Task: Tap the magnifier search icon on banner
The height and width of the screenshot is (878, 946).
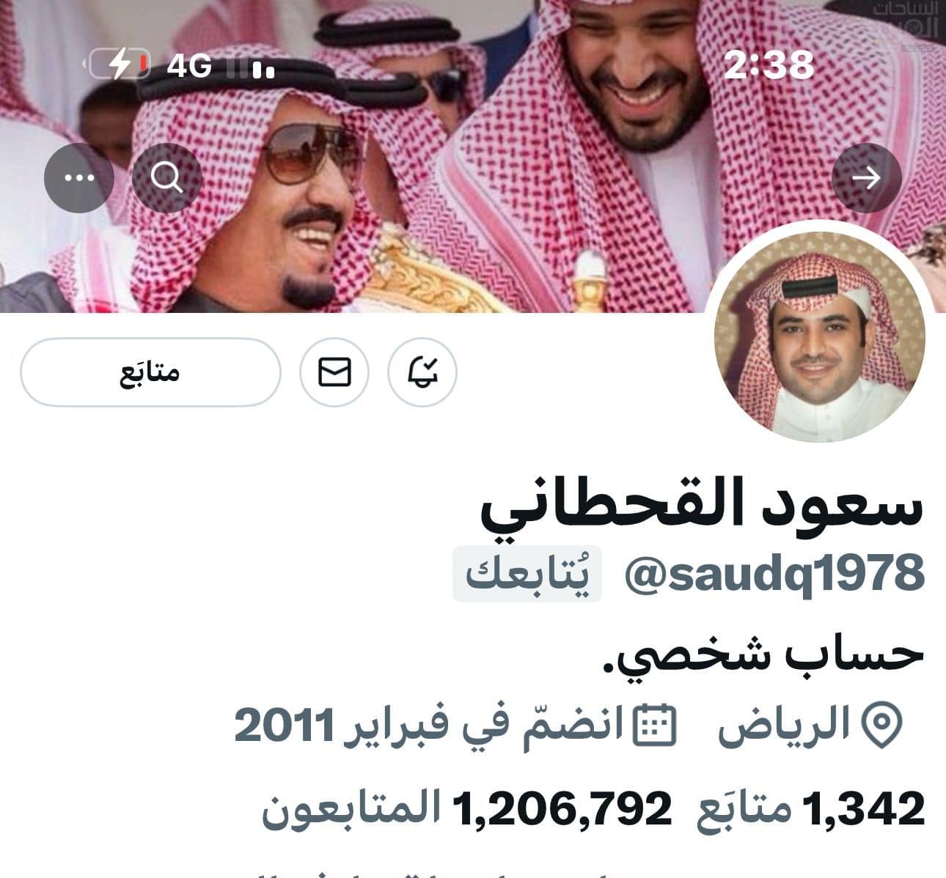Action: [167, 178]
